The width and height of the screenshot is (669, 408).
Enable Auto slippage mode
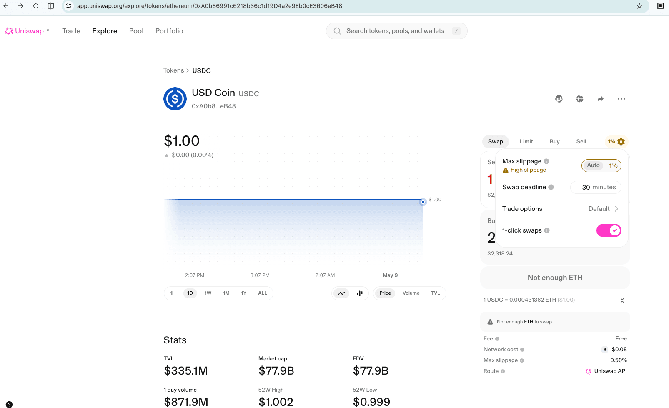[x=593, y=165]
